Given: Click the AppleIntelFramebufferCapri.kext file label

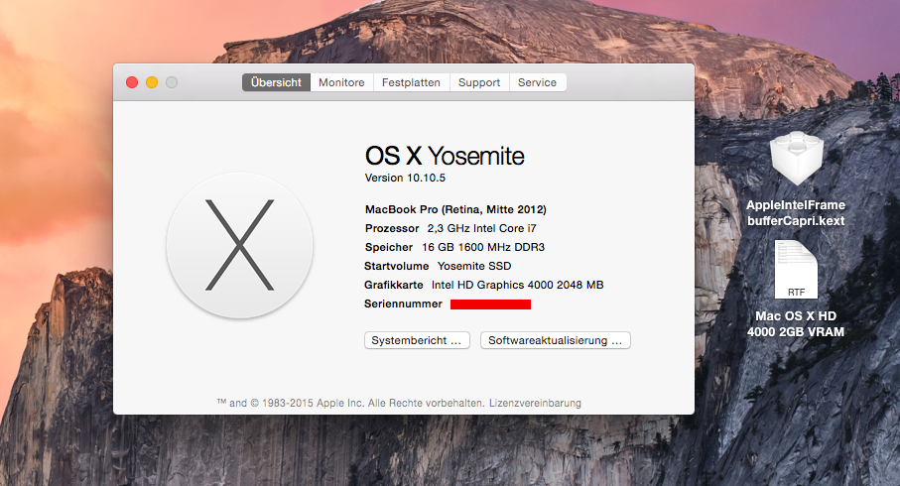Looking at the screenshot, I should click(x=796, y=212).
